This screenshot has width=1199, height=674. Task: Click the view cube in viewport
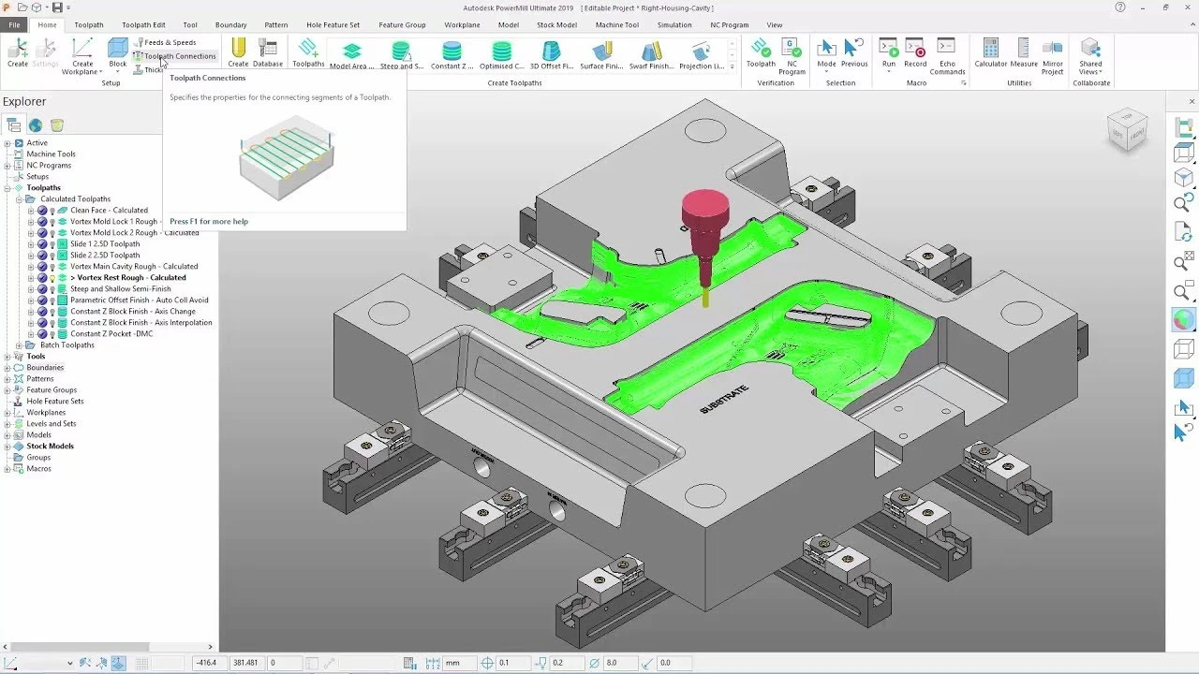[1126, 130]
